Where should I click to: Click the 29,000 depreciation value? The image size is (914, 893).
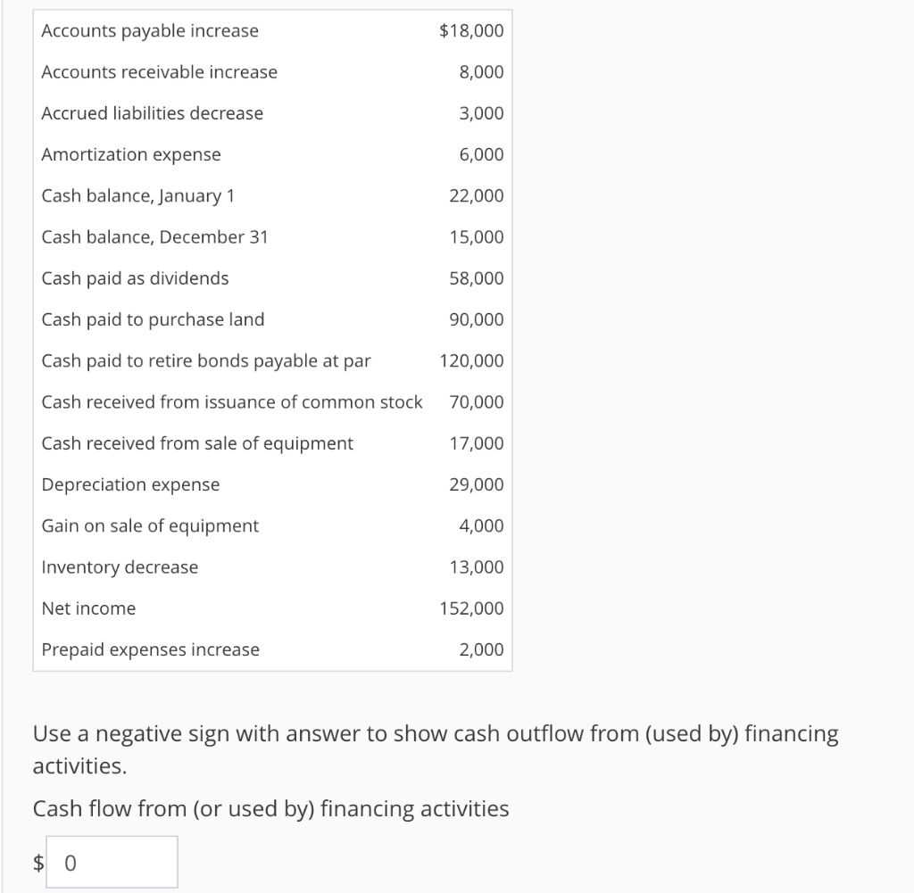click(x=479, y=484)
